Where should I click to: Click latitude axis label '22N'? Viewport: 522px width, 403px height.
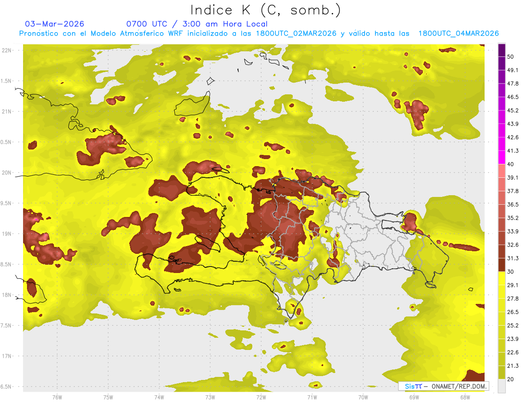[x=7, y=50]
